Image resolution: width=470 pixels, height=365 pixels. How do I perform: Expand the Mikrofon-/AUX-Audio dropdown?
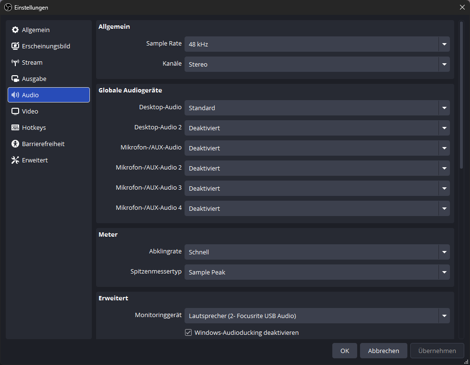point(317,148)
